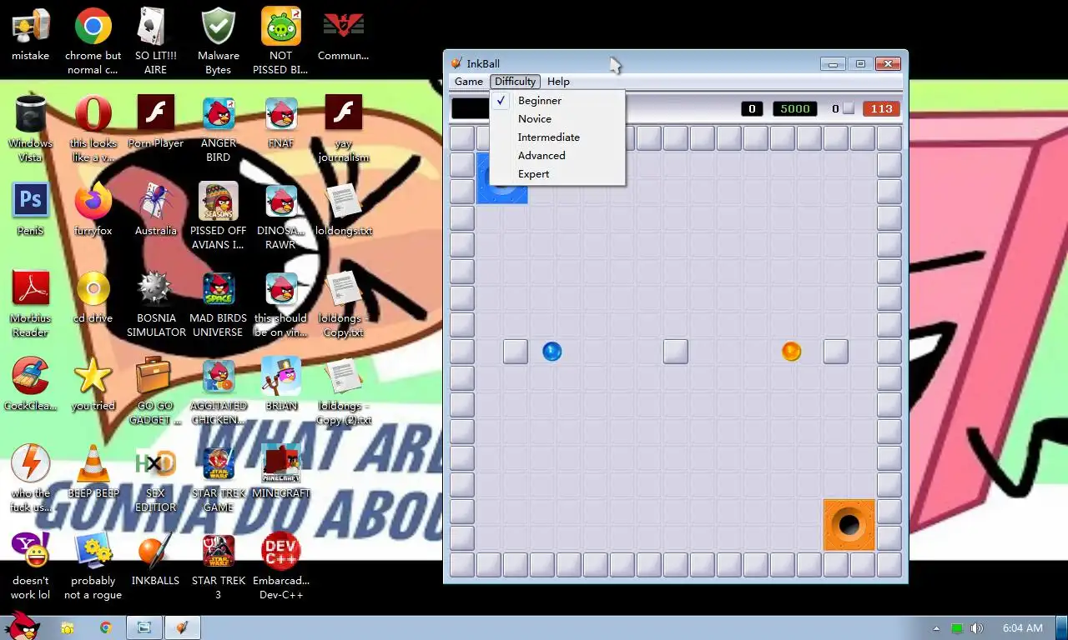Close the Difficulty menu via its header
1068x640 pixels.
[515, 82]
